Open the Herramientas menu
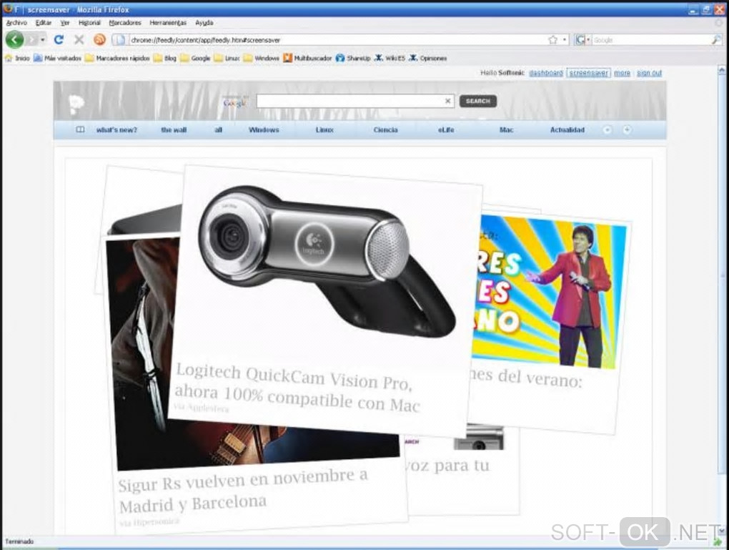The image size is (729, 550). pyautogui.click(x=168, y=22)
